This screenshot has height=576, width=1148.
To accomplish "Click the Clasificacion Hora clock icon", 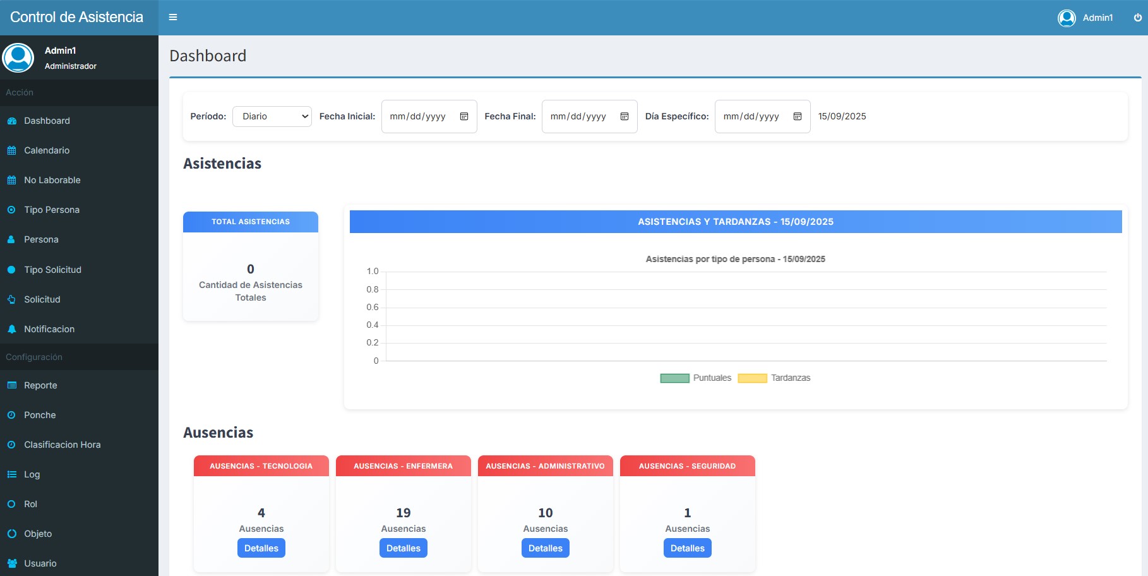I will (11, 445).
